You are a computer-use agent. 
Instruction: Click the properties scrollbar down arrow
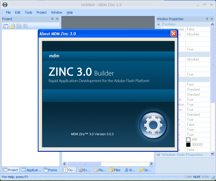(212, 154)
